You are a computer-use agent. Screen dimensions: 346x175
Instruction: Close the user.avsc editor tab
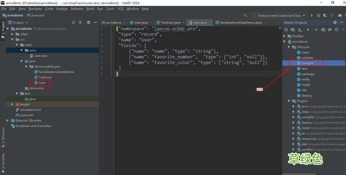(210, 23)
